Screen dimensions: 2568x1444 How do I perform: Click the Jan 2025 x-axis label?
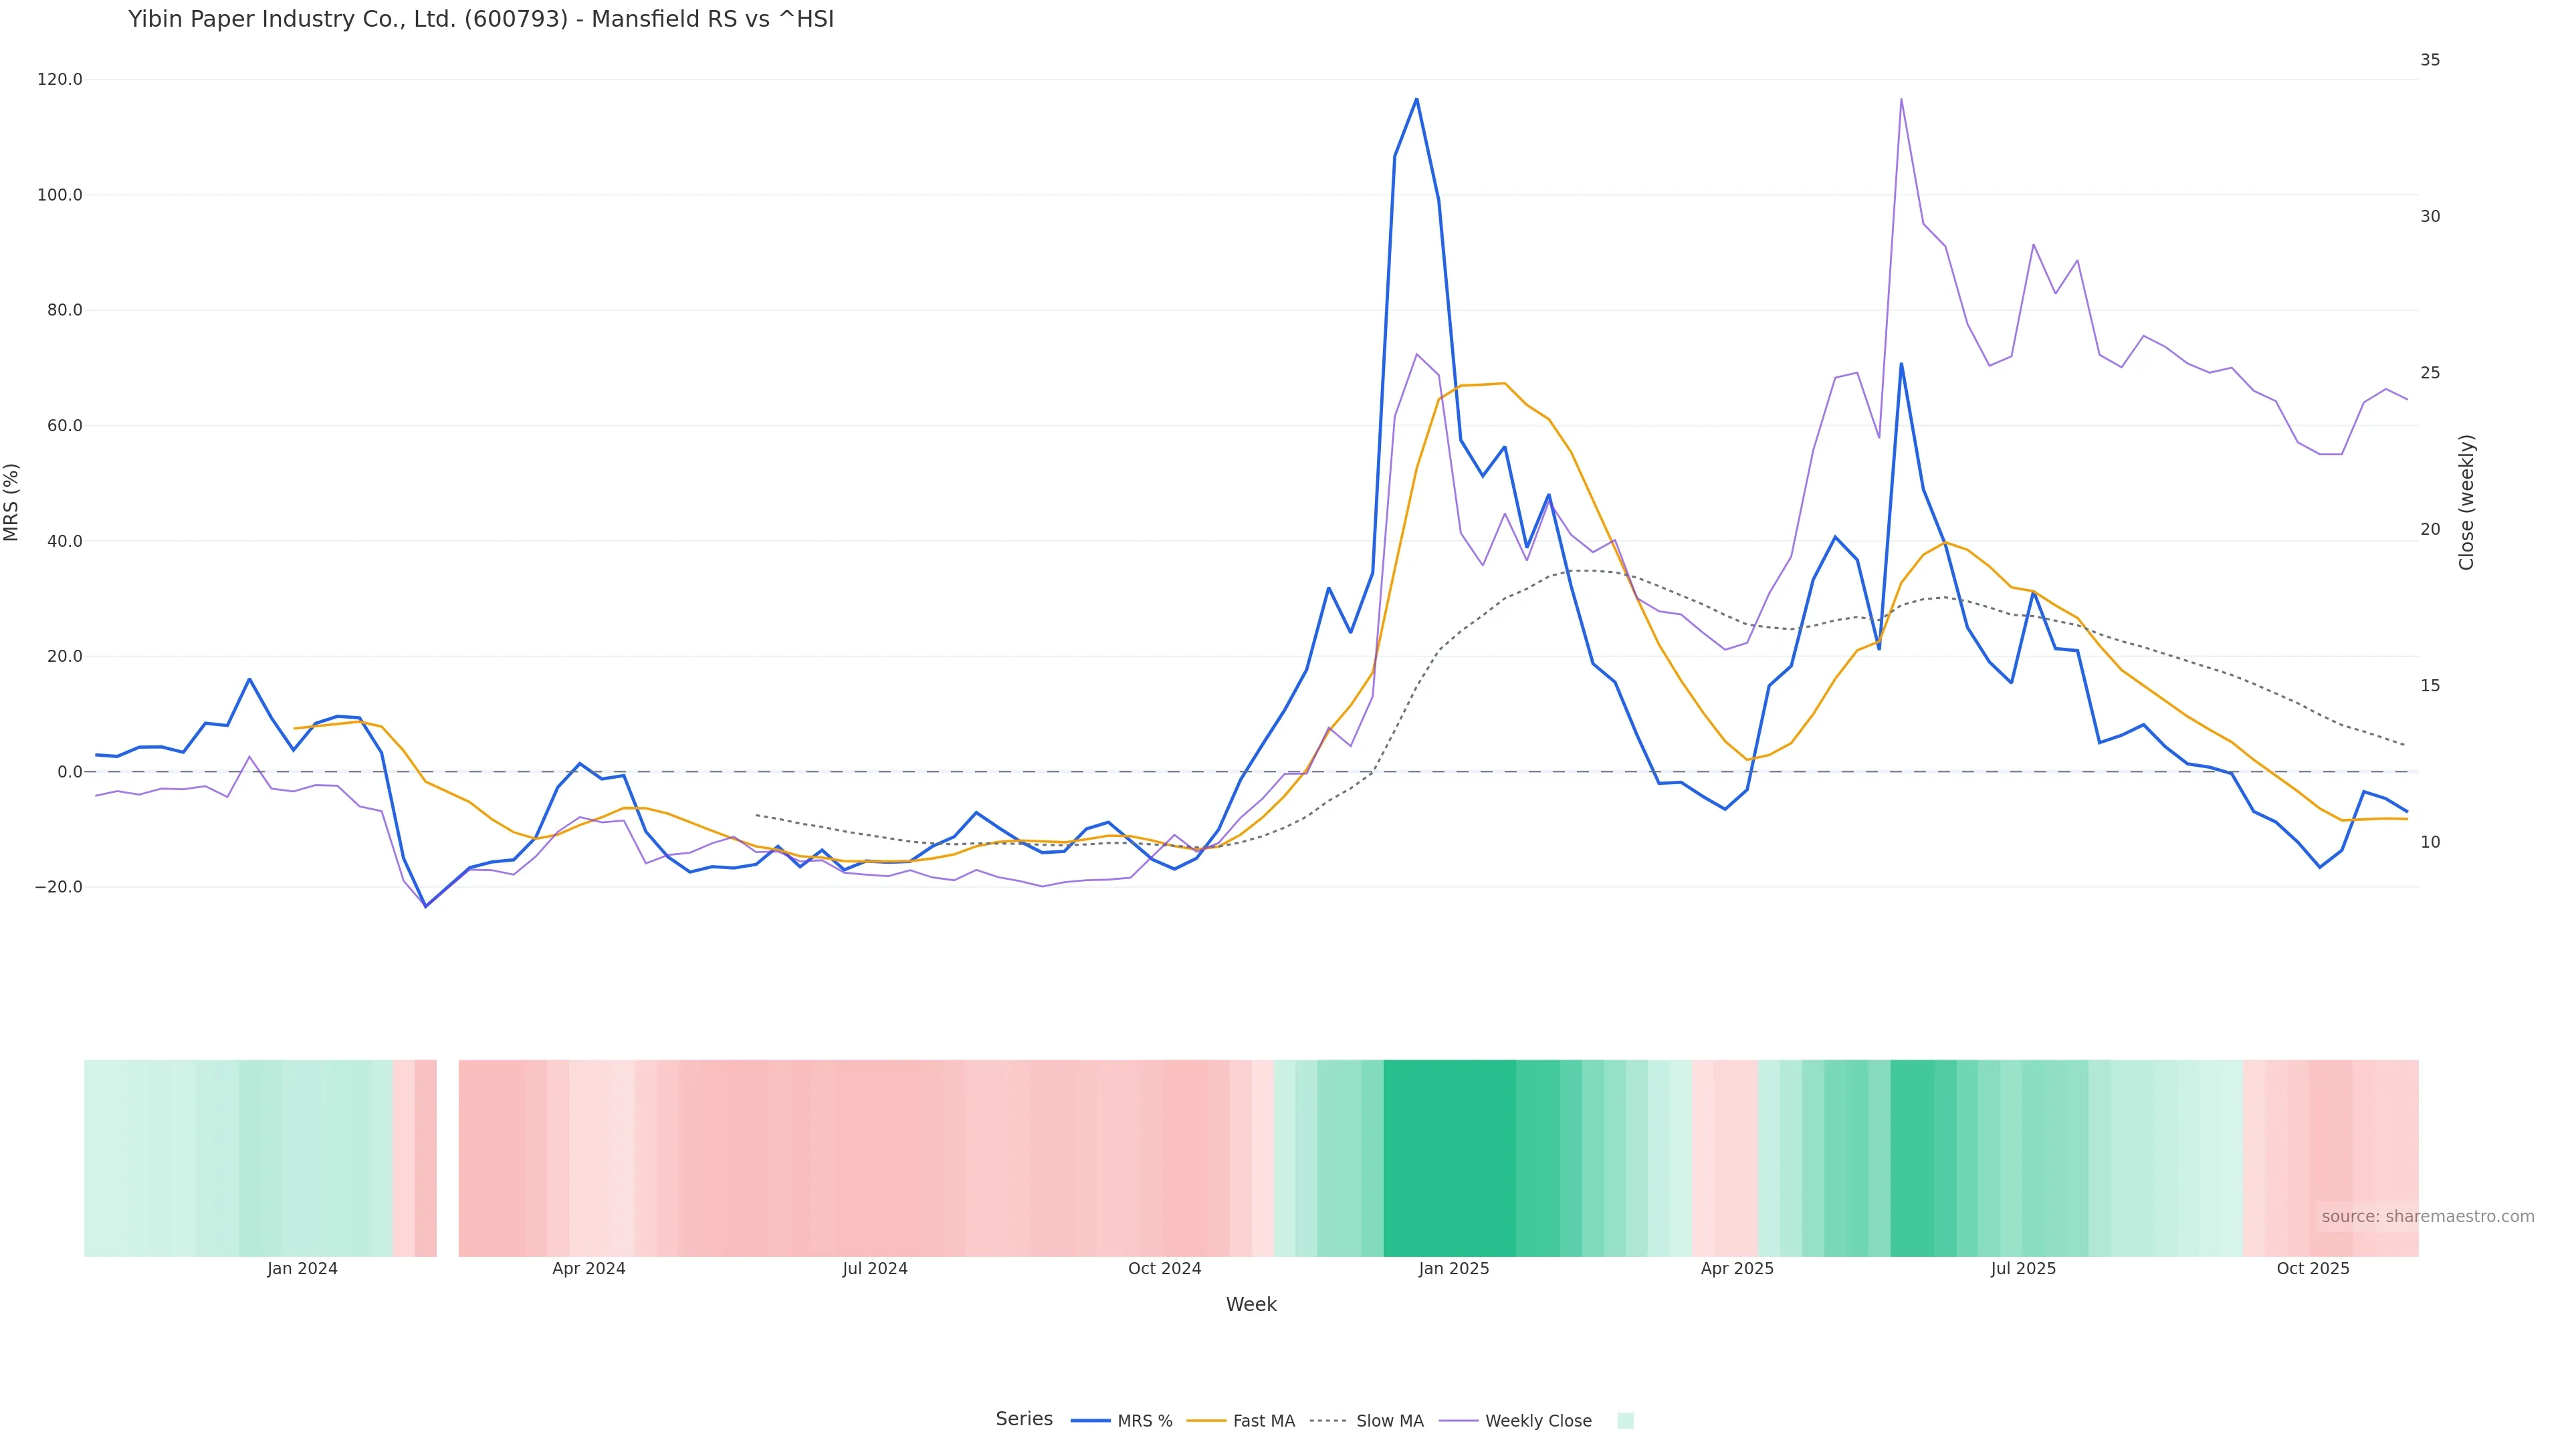[1453, 1269]
